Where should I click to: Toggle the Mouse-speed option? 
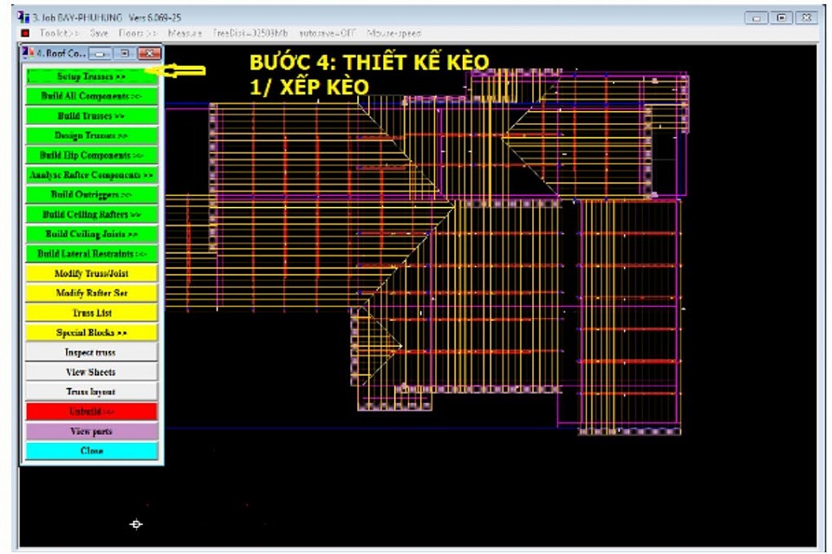394,33
